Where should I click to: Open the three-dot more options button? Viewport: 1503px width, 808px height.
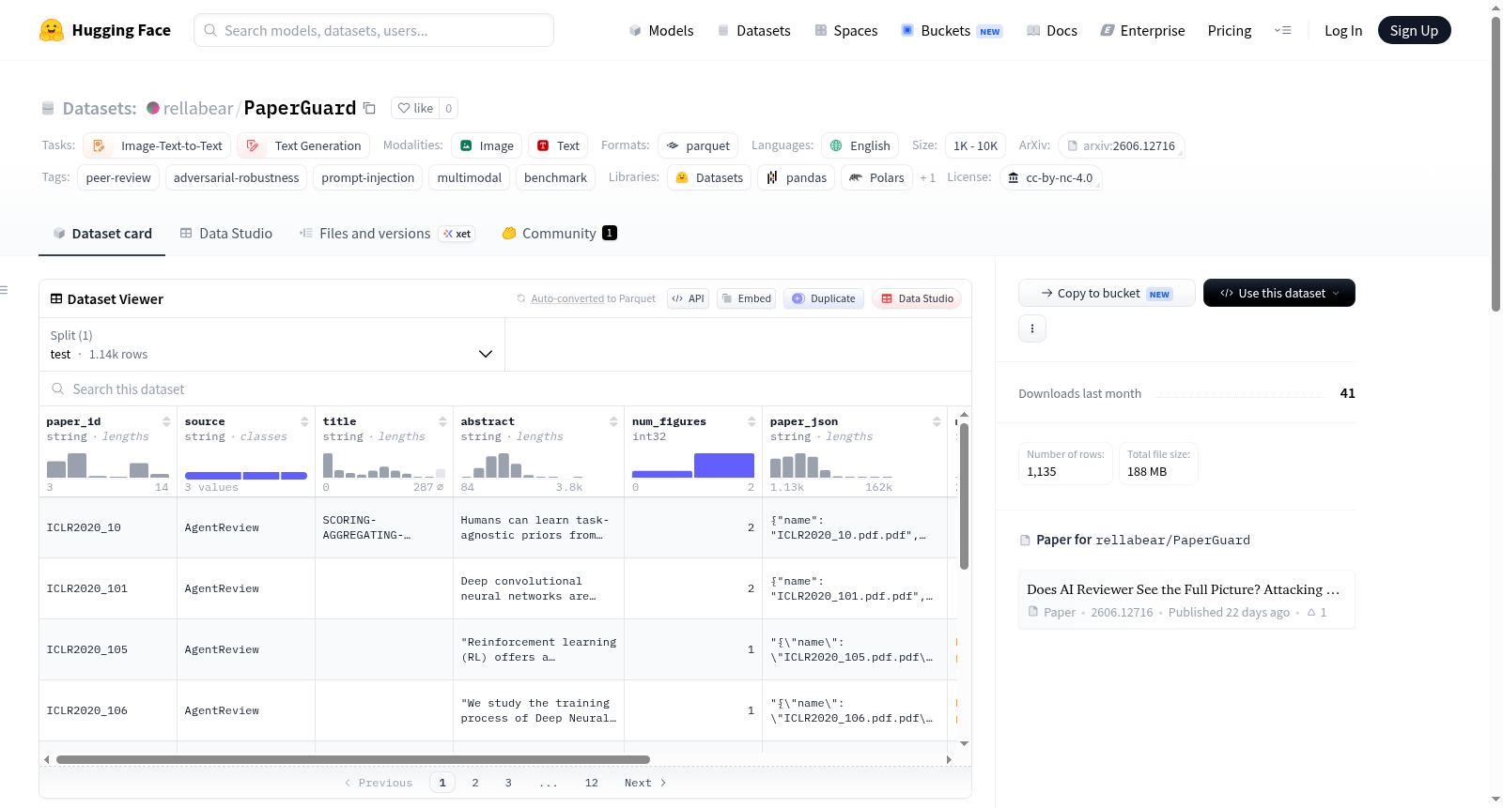click(x=1032, y=328)
